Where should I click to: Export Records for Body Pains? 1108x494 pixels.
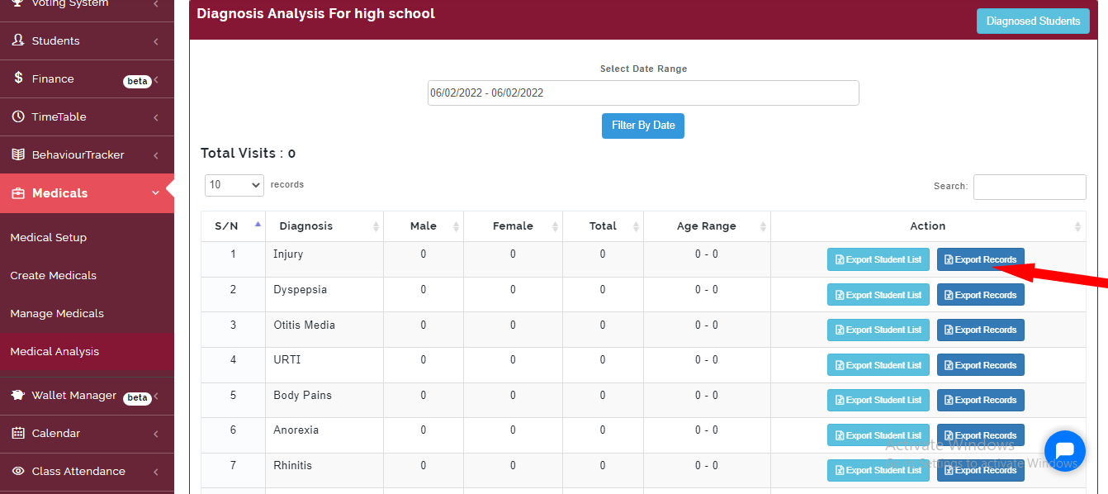pos(981,400)
